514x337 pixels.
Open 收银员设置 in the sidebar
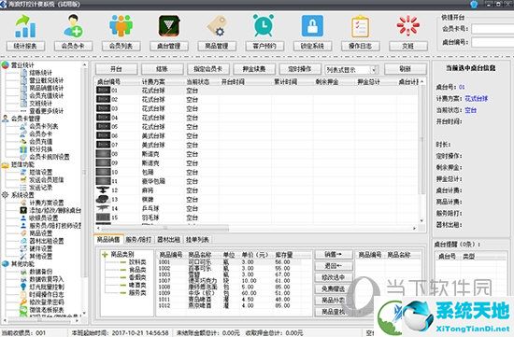pyautogui.click(x=44, y=218)
